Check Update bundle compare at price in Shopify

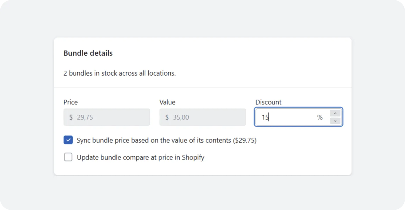tap(68, 157)
